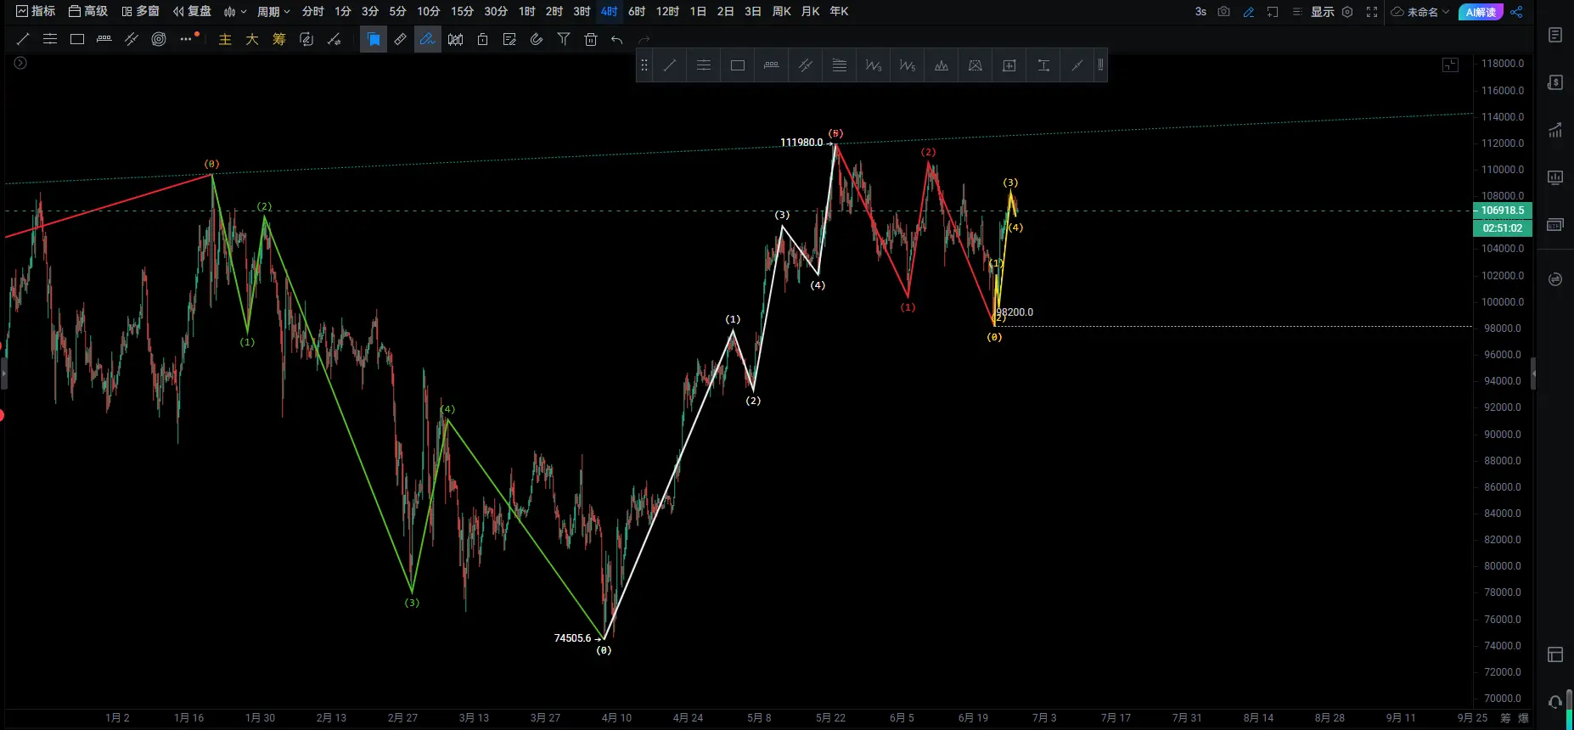Open the 指标 indicators menu
Screen dimensions: 1574x730
click(x=36, y=12)
